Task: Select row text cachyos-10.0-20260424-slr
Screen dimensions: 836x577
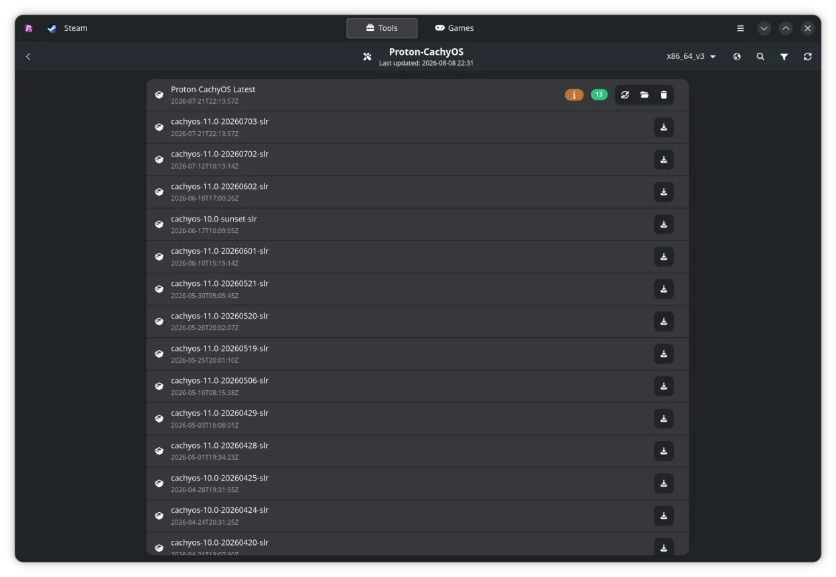Action: (220, 510)
